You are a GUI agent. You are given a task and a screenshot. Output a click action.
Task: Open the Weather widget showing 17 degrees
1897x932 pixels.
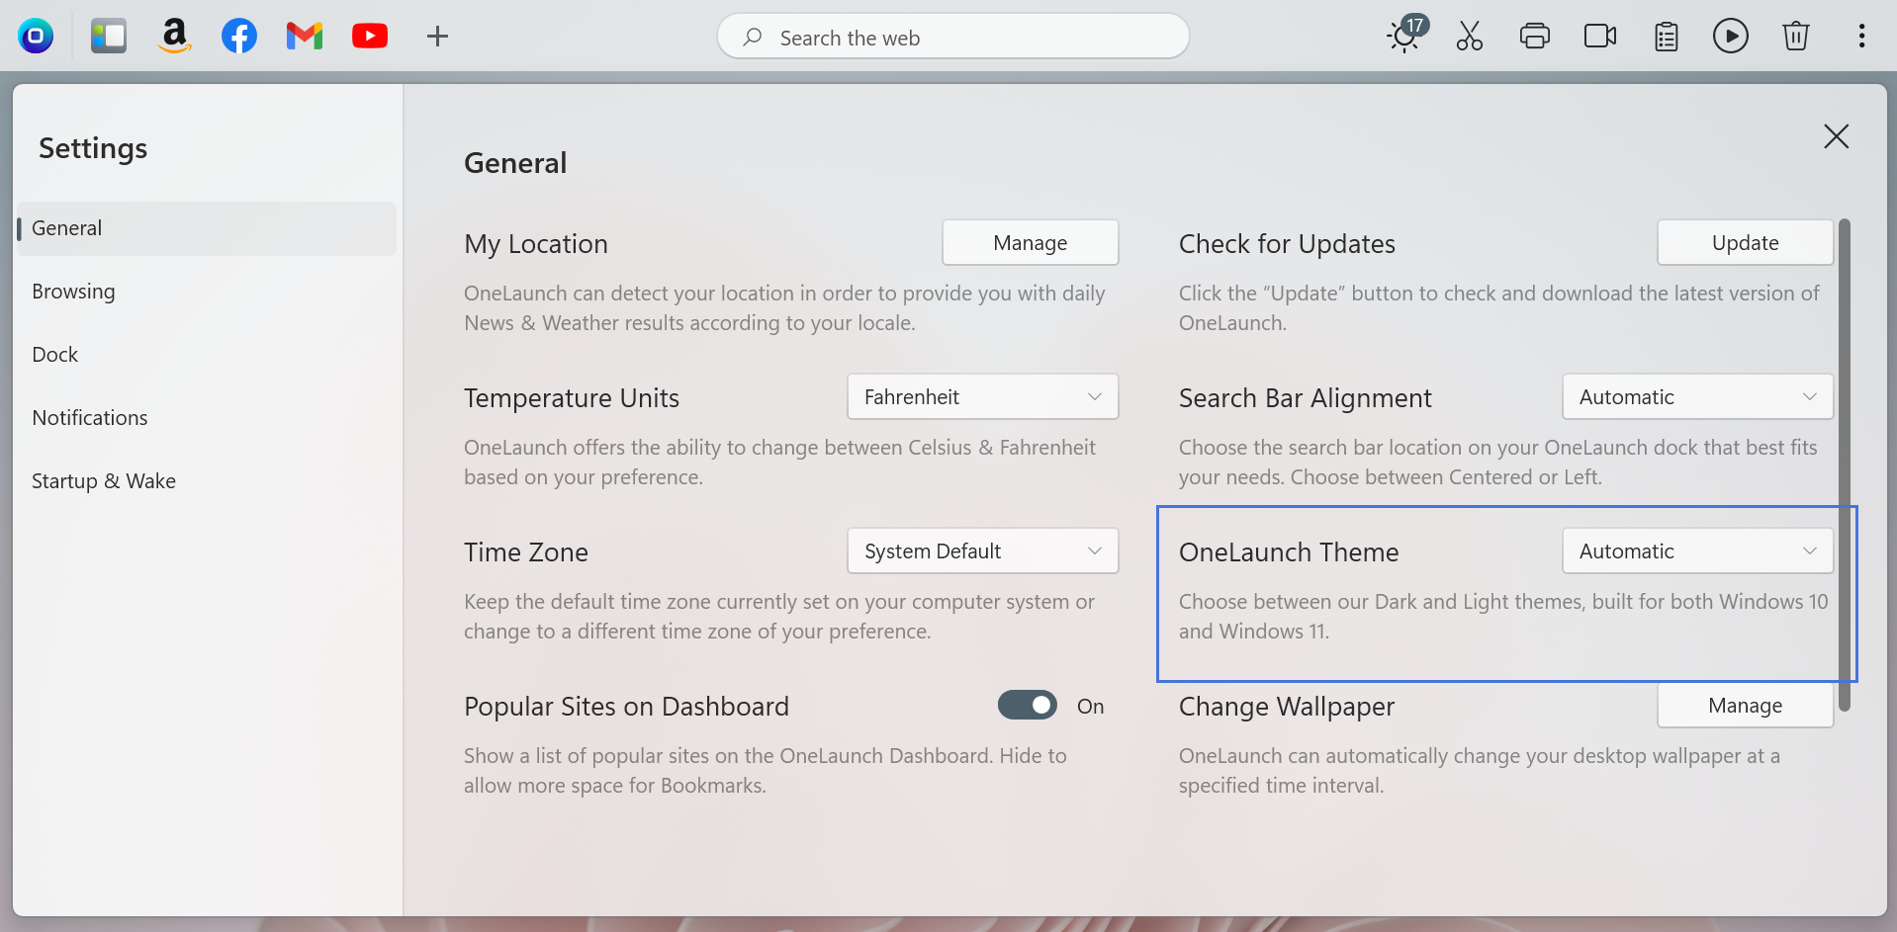(1403, 36)
